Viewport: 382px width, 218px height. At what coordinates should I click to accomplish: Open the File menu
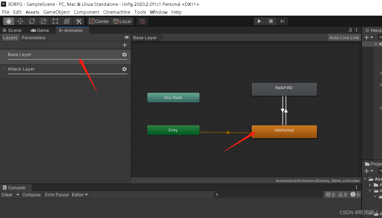(x=6, y=12)
